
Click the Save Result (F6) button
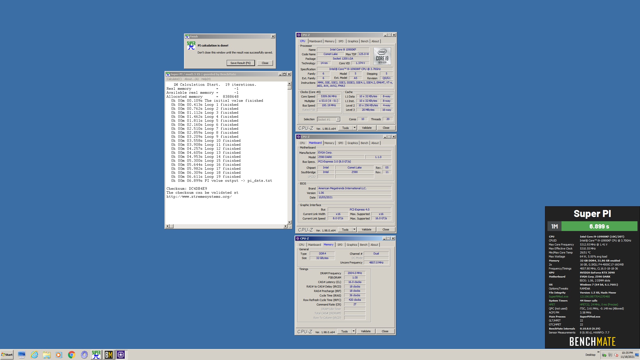click(x=240, y=63)
